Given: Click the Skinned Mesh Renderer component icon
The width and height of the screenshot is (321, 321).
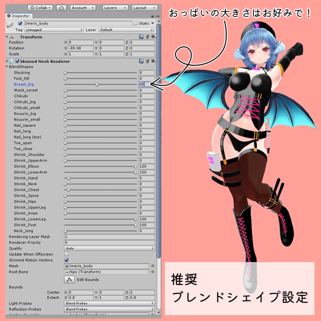Looking at the screenshot, I should (x=12, y=61).
